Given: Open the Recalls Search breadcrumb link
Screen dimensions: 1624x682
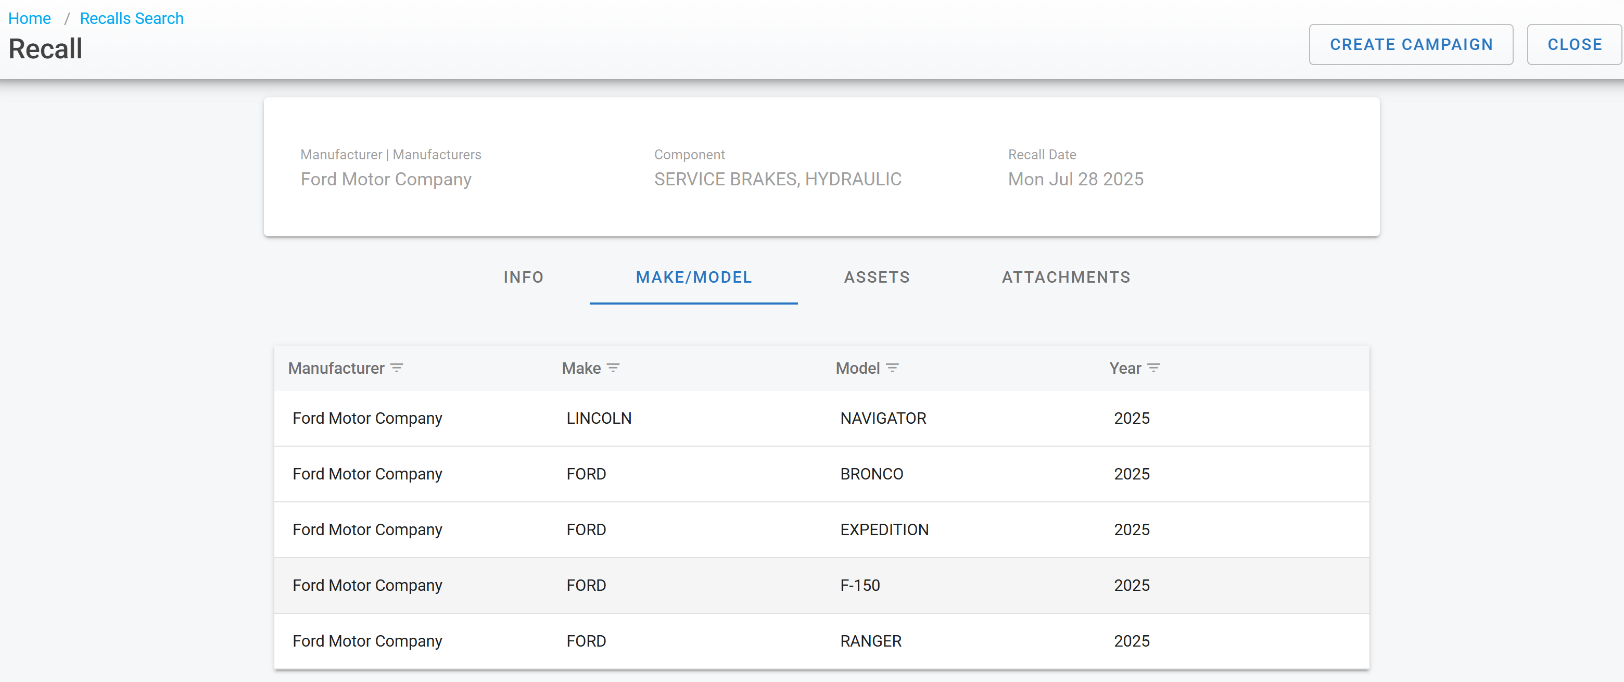Looking at the screenshot, I should pyautogui.click(x=131, y=18).
